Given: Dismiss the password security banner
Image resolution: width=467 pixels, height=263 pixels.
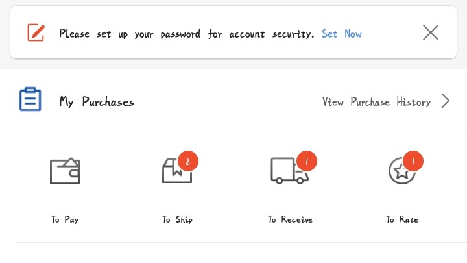Looking at the screenshot, I should tap(431, 32).
